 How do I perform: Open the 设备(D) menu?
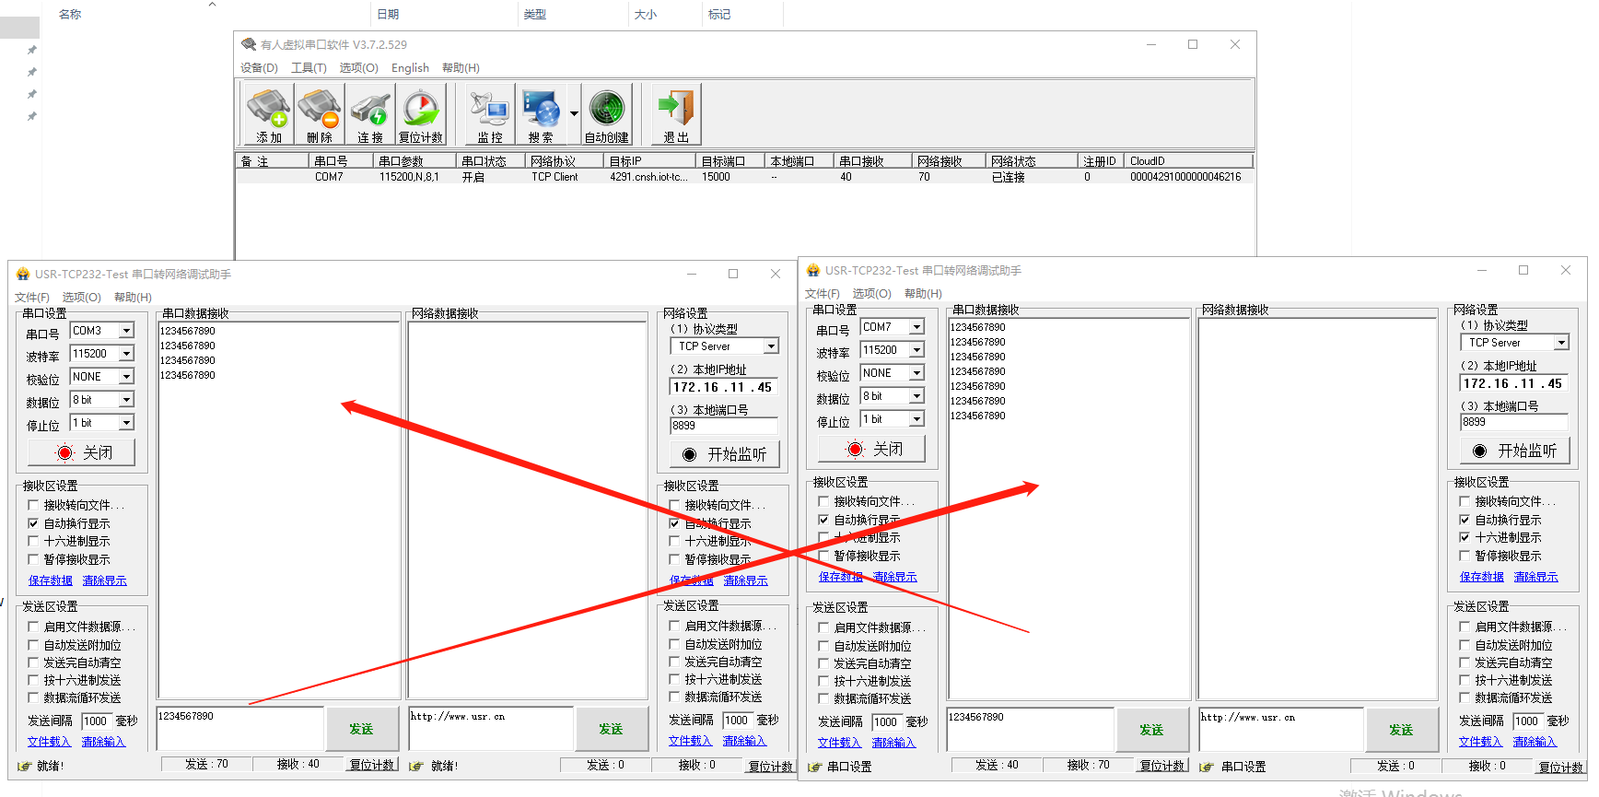click(259, 68)
